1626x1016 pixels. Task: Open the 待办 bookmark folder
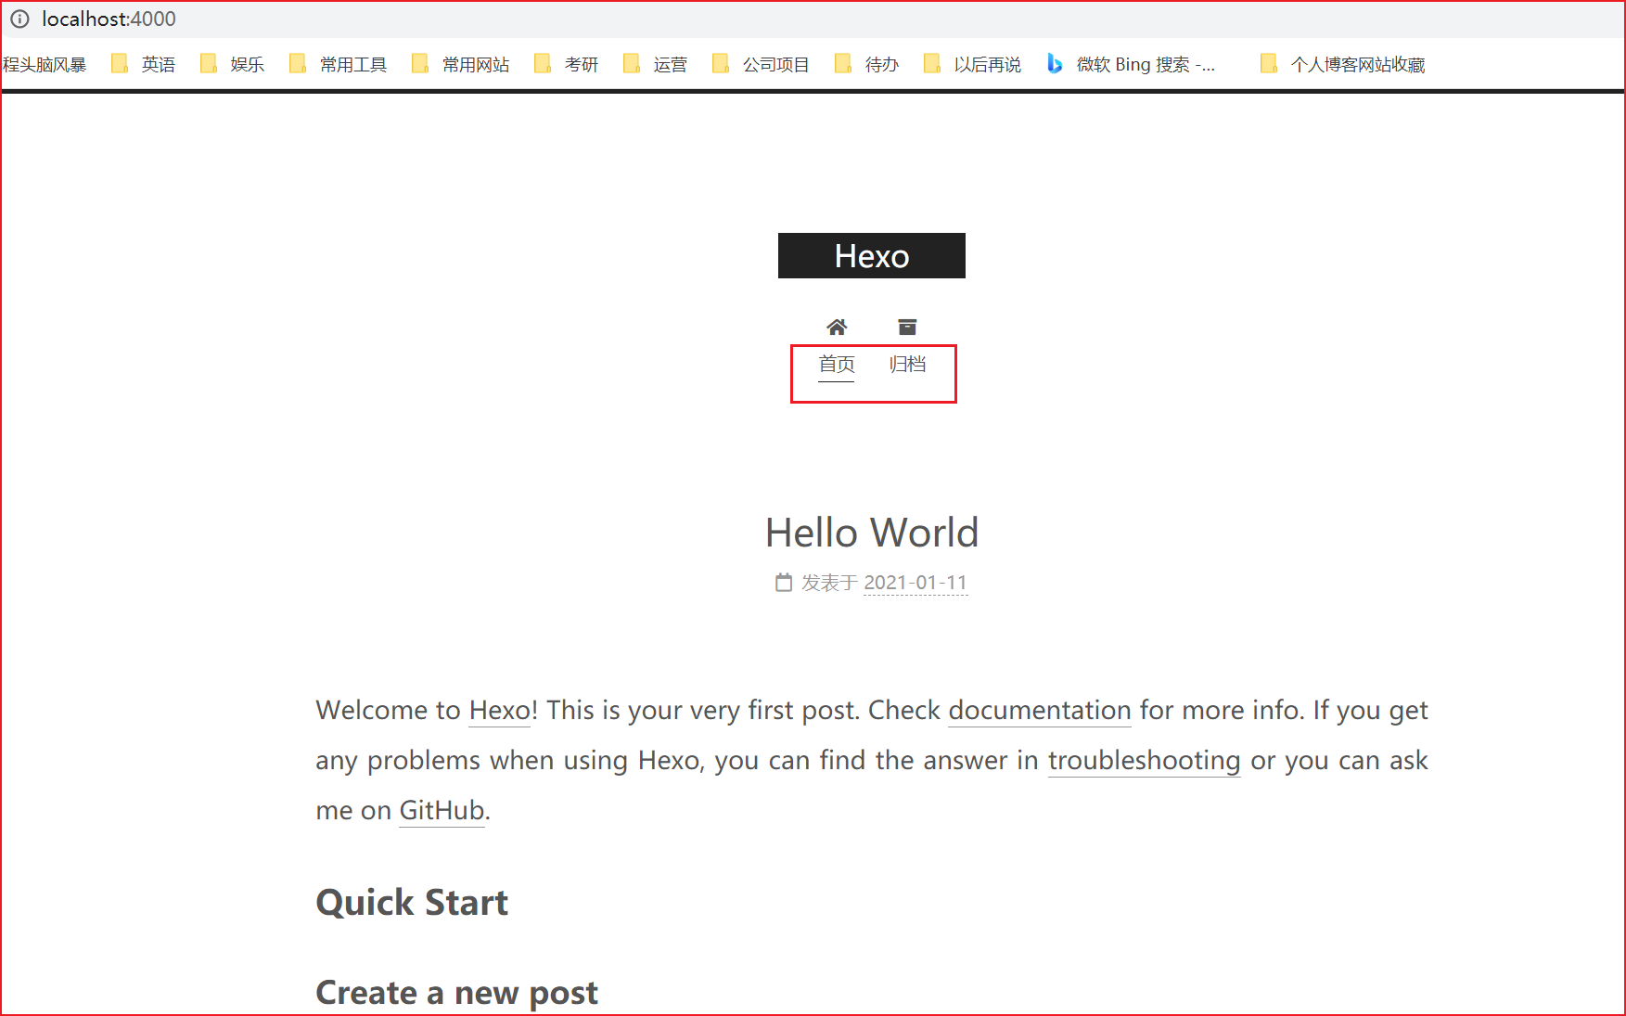(x=867, y=64)
